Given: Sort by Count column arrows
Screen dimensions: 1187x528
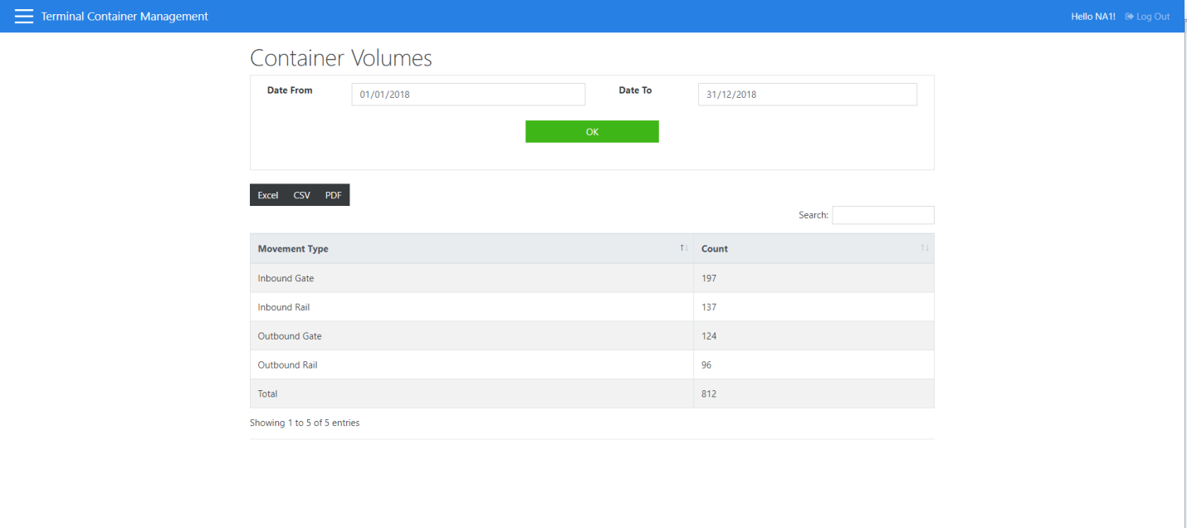Looking at the screenshot, I should [x=925, y=248].
